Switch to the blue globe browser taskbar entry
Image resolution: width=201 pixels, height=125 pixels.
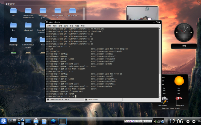click(53, 121)
